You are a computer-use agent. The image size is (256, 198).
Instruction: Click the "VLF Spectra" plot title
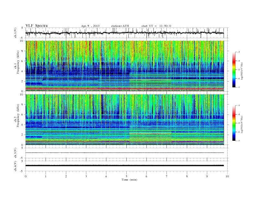point(37,26)
